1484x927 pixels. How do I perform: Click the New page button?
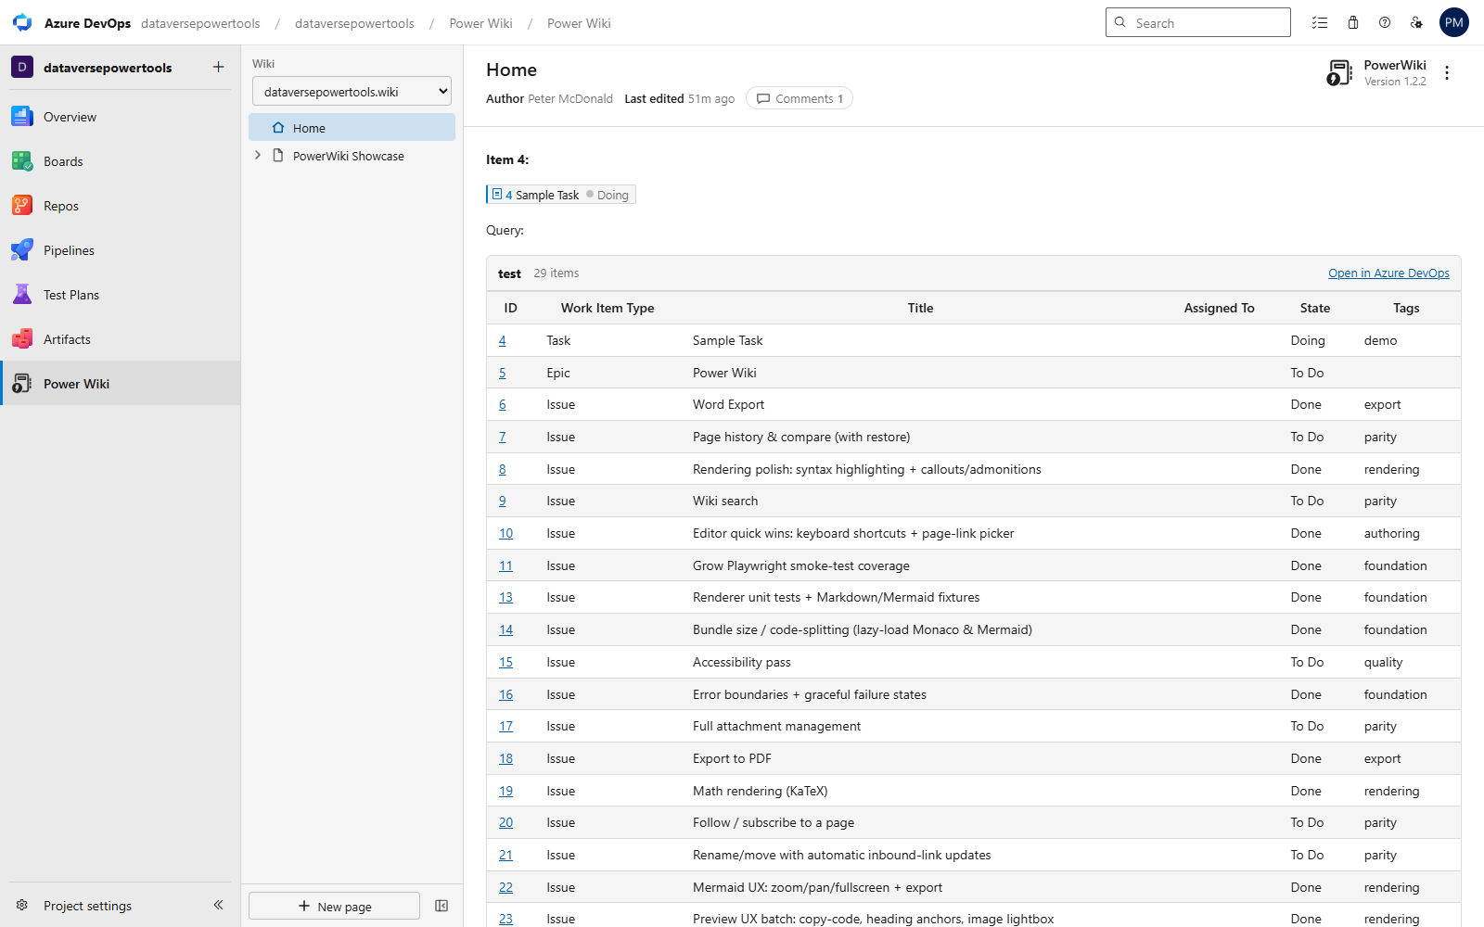tap(334, 907)
